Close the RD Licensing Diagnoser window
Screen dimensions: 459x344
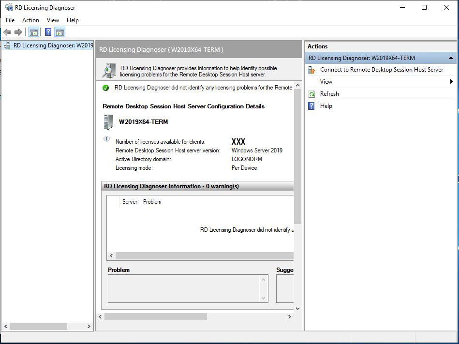click(446, 8)
